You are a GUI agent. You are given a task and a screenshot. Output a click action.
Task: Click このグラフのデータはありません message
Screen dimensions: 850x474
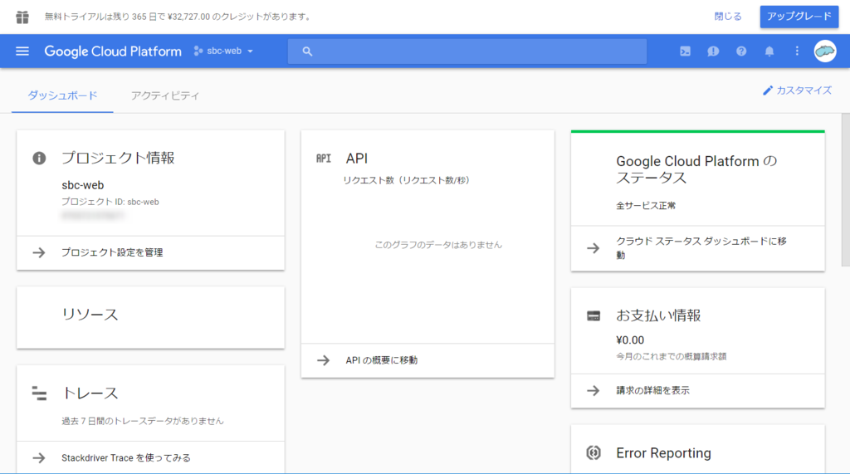[438, 245]
